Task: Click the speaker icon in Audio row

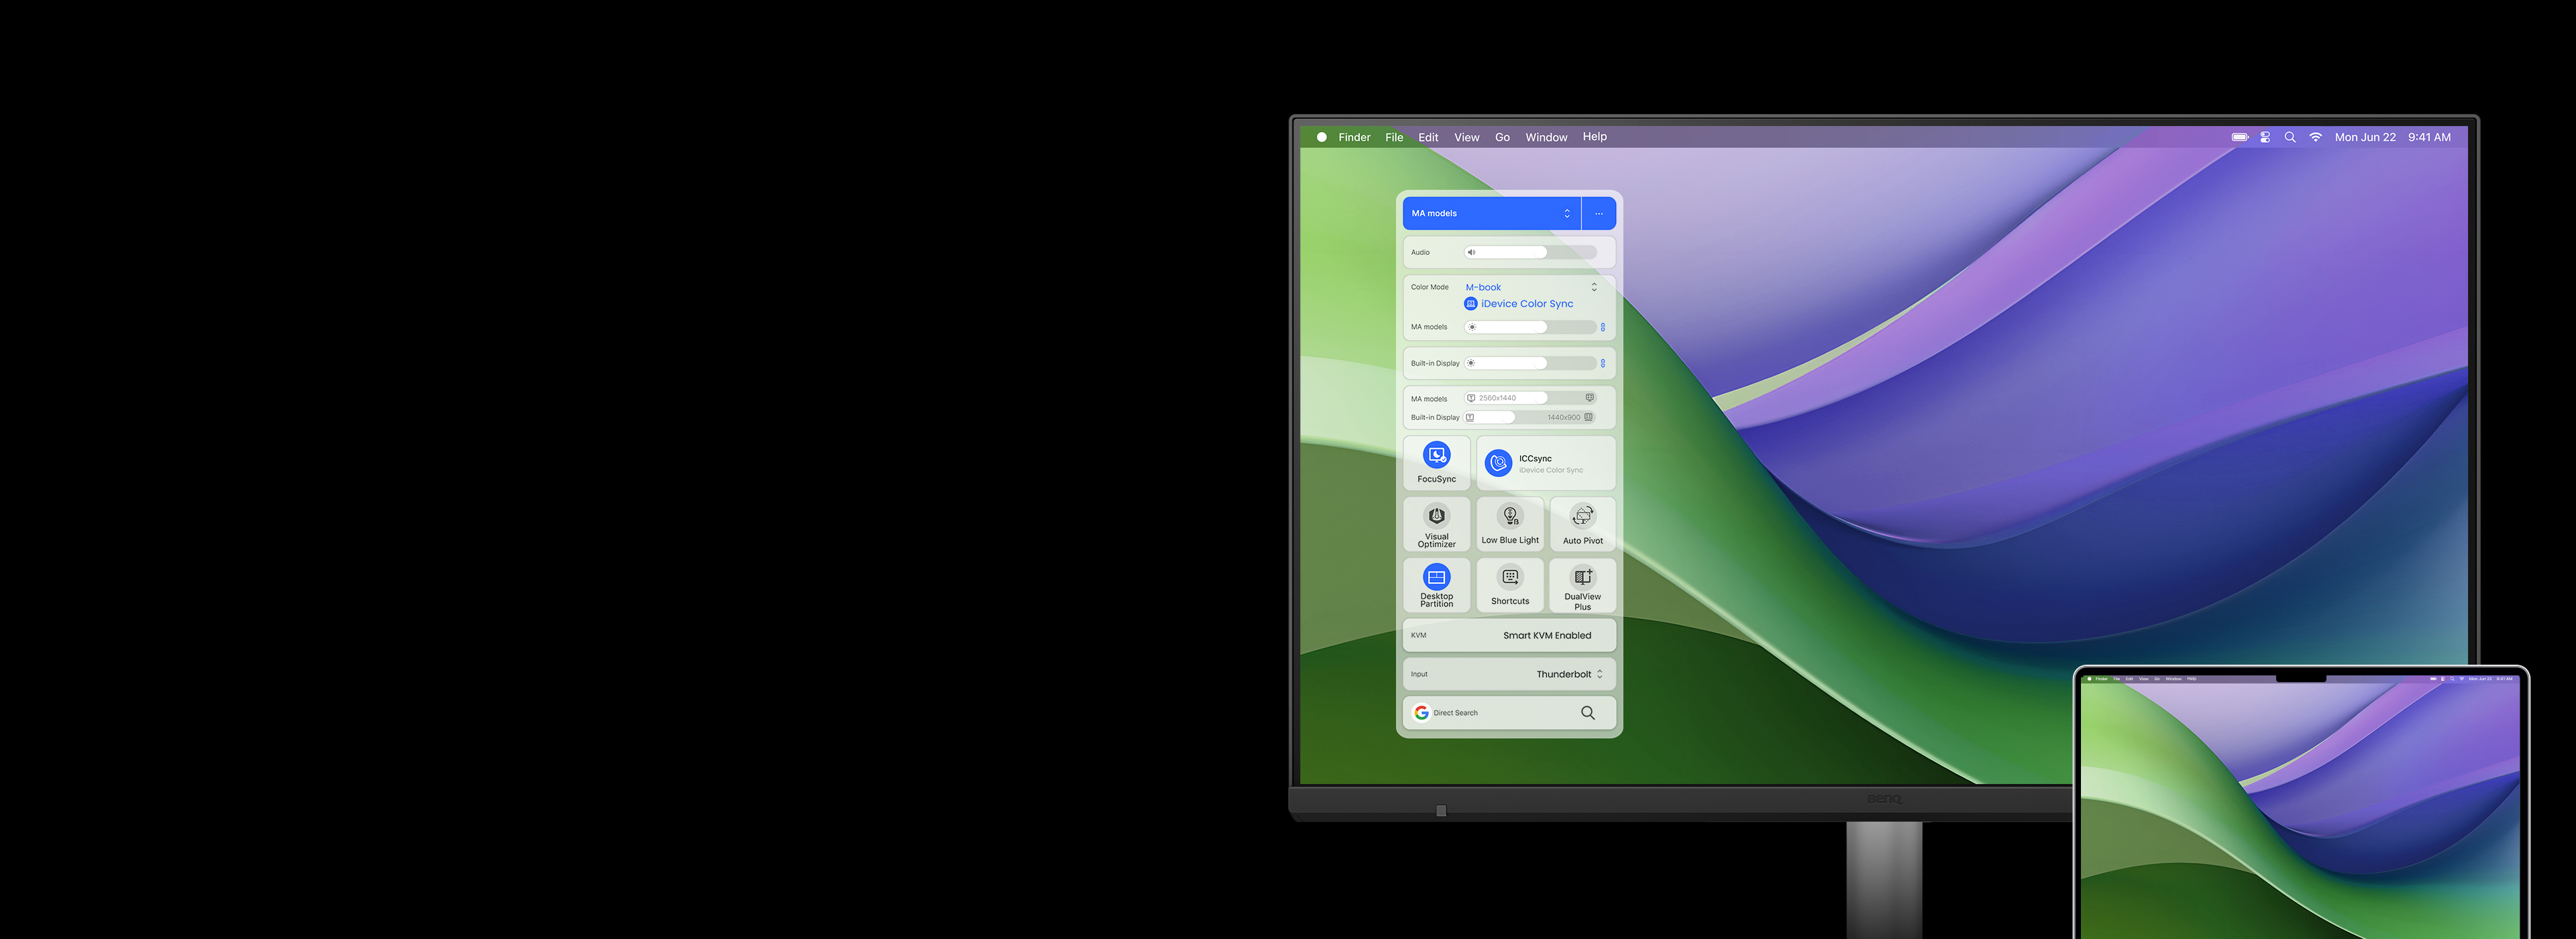Action: pos(1471,252)
